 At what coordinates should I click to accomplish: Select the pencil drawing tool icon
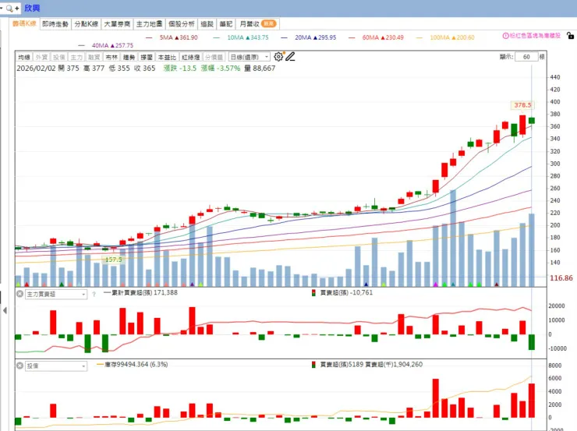pos(290,57)
